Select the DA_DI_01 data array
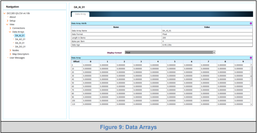This screenshot has height=133, width=257. (x=20, y=43)
